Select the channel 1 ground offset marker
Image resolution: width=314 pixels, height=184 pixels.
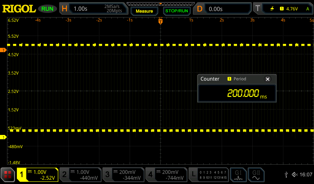pos(3,137)
